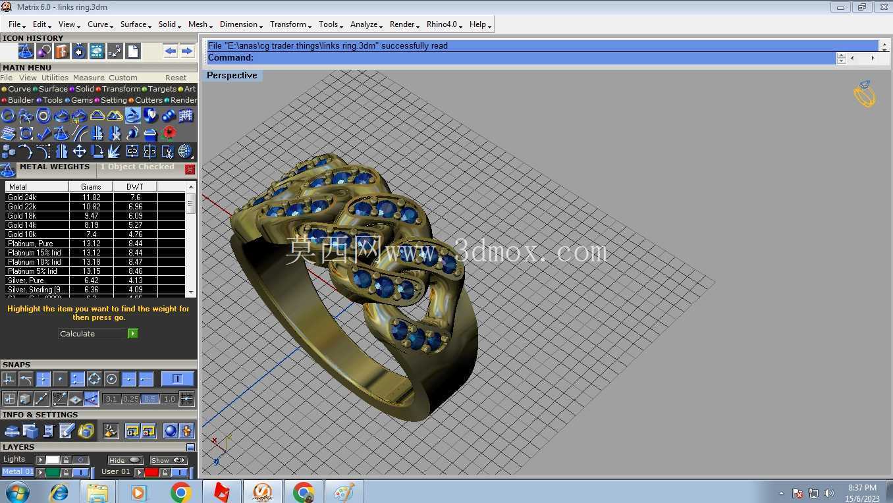Open the Analyze dropdown menu
The height and width of the screenshot is (503, 893).
pos(367,24)
